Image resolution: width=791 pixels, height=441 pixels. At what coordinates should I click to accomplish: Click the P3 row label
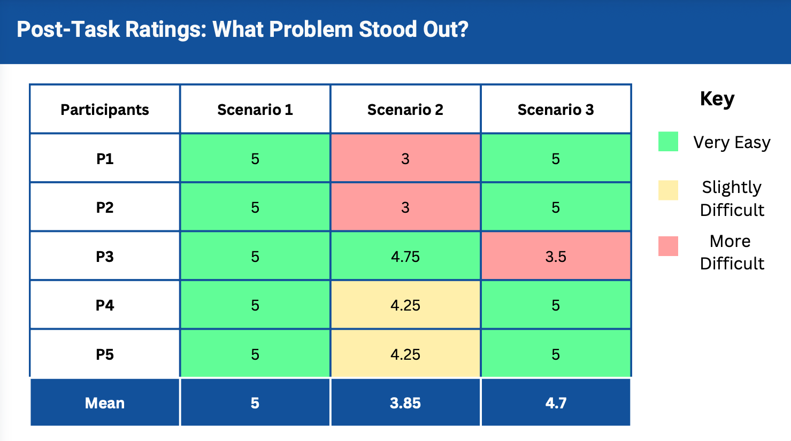click(x=105, y=257)
